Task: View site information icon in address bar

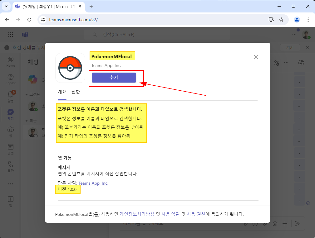Action: click(x=42, y=20)
